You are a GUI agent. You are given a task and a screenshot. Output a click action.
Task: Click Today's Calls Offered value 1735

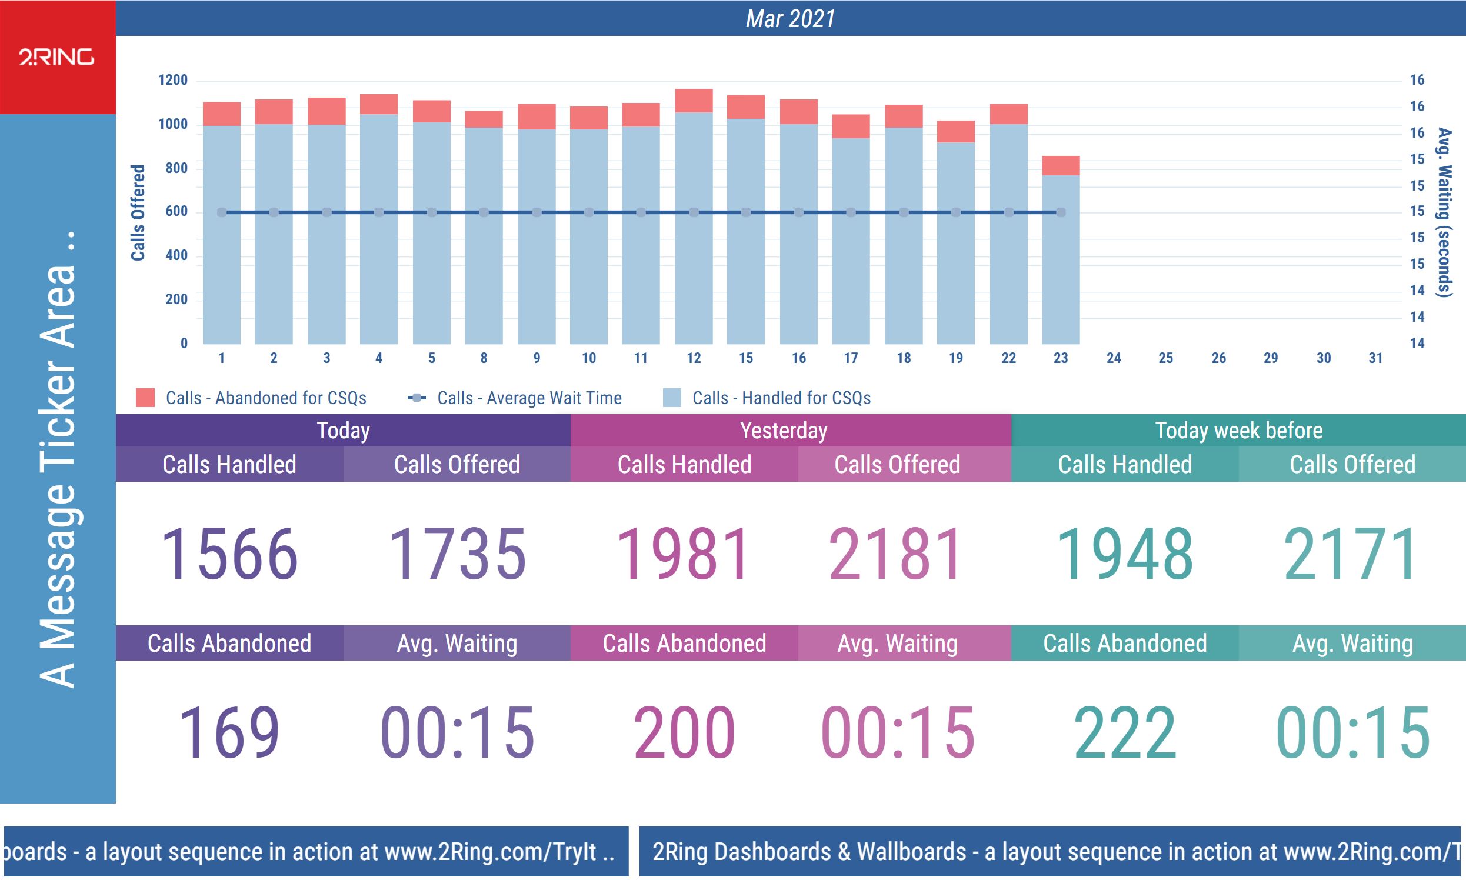click(457, 555)
